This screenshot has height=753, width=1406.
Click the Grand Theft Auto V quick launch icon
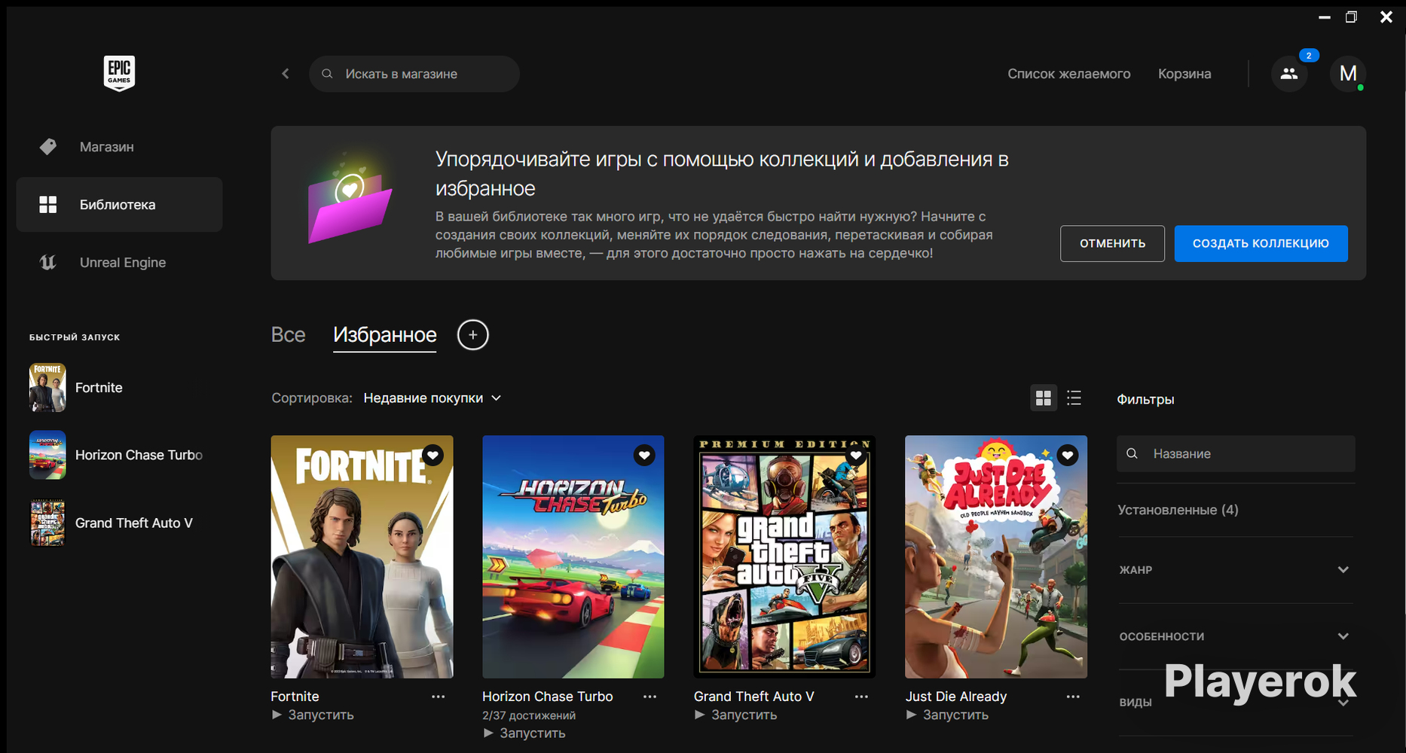pos(47,523)
